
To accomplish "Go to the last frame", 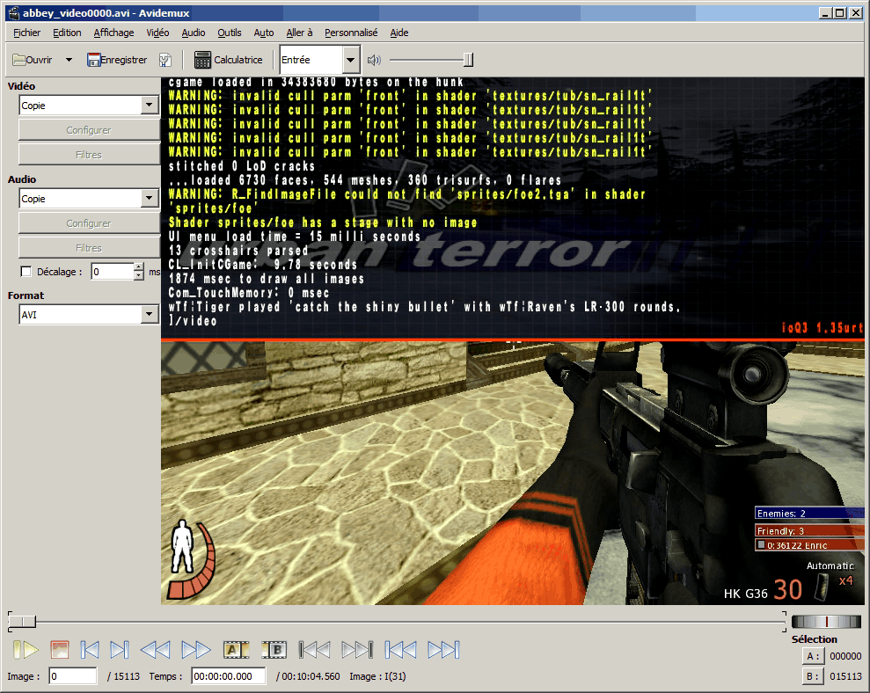I will 443,650.
